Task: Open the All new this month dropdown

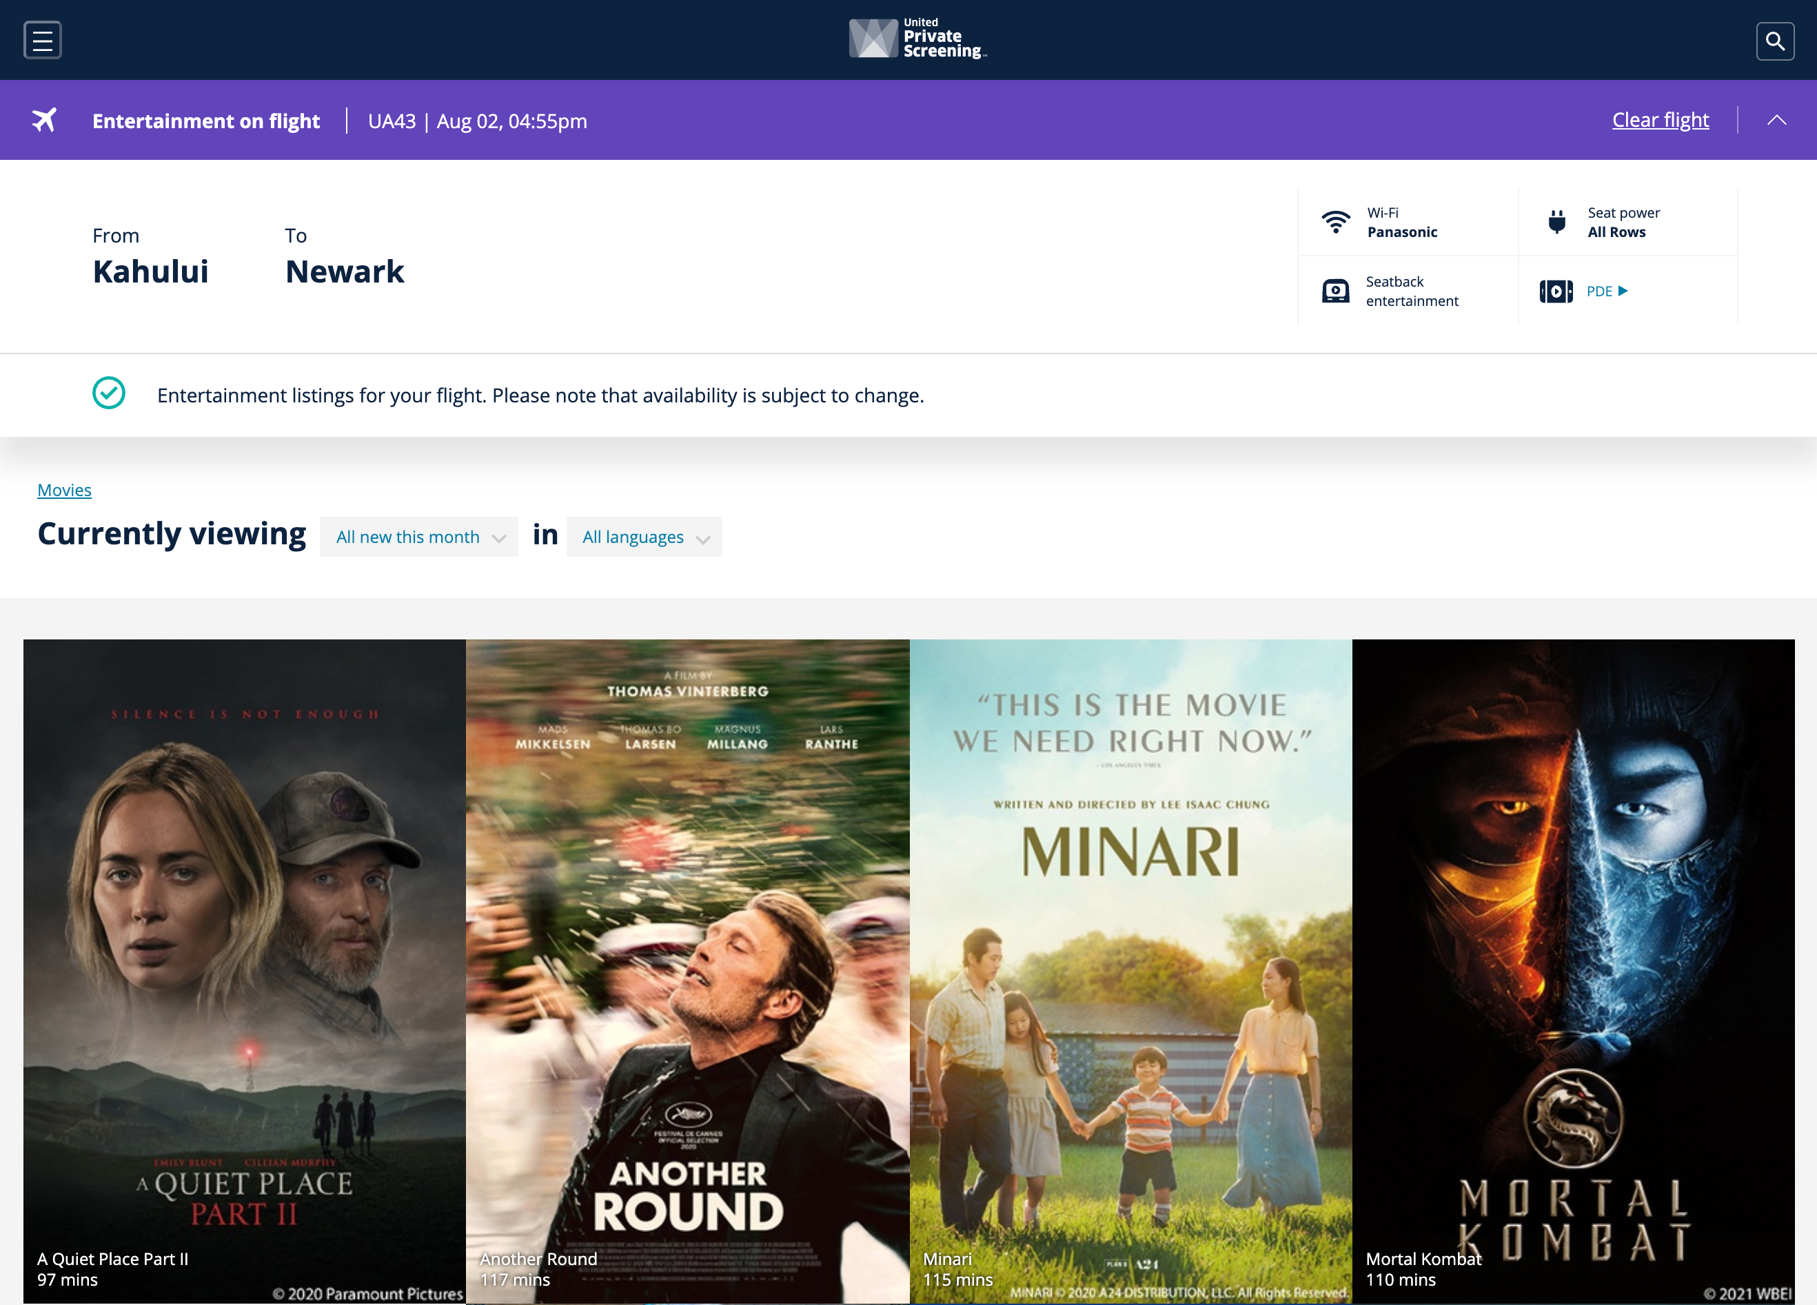Action: click(419, 537)
